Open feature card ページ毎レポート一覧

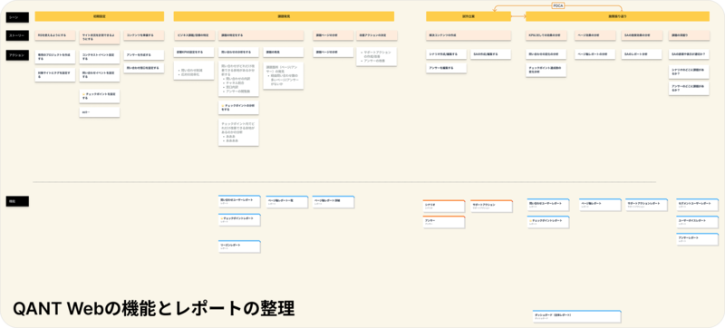click(x=287, y=202)
